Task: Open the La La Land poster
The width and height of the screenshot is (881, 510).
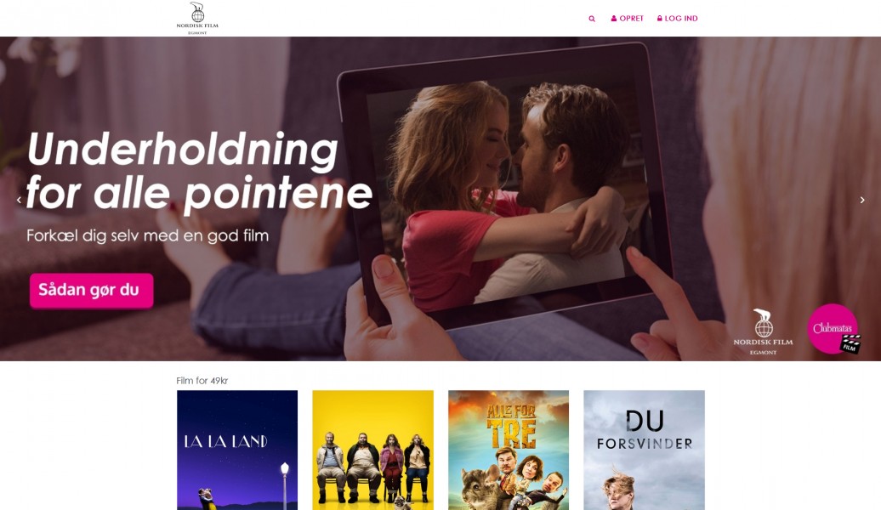Action: point(237,450)
